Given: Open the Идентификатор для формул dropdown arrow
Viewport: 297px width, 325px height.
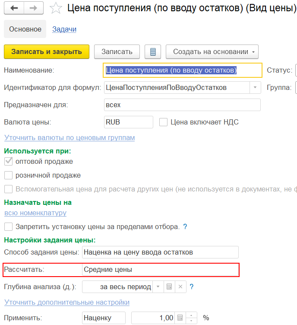Looking at the screenshot, I should tap(255, 88).
